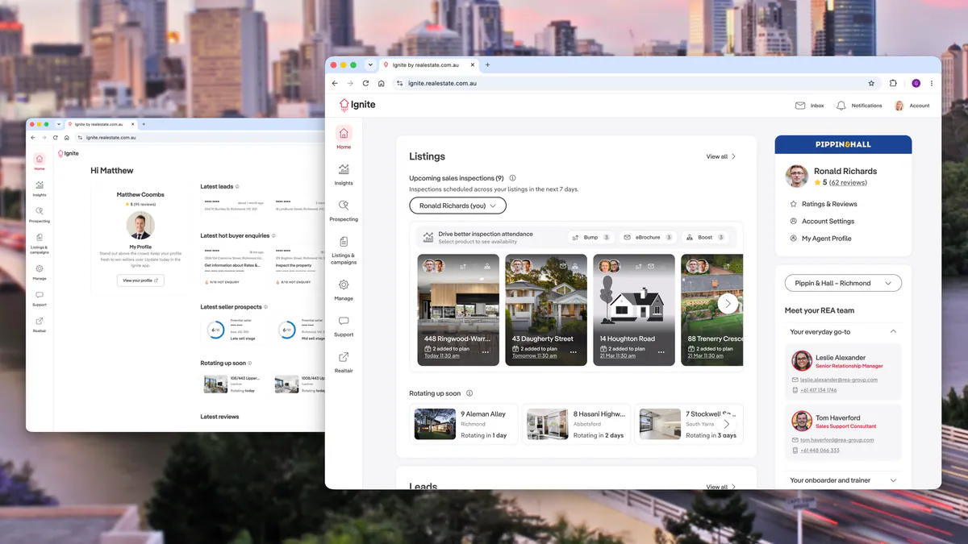Open Realtair in the back window sidebar
Screen dimensions: 968x544
(40, 324)
